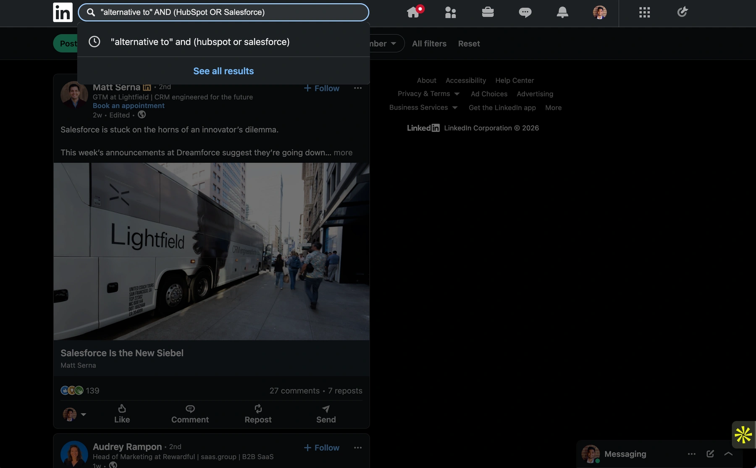The image size is (756, 468).
Task: Click the search input field
Action: 223,12
